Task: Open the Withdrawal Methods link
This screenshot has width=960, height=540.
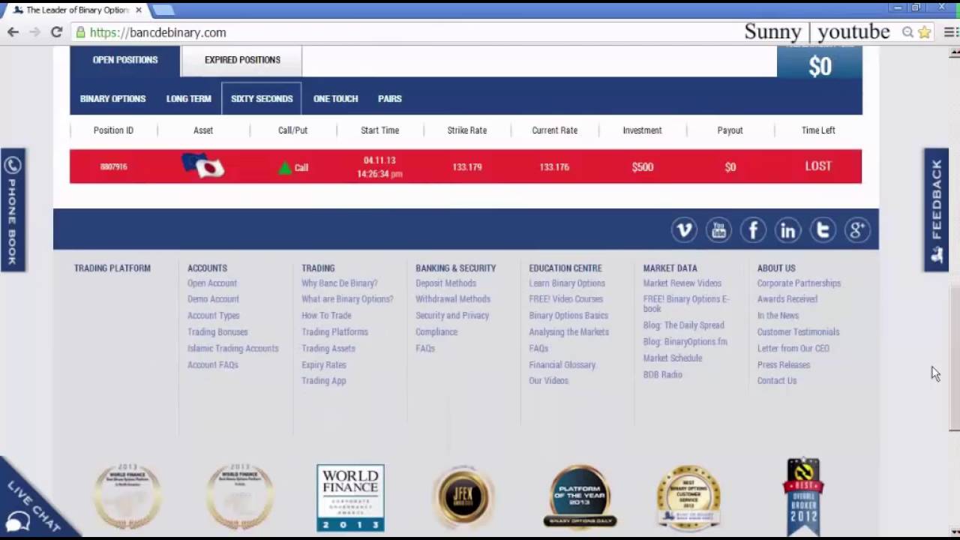Action: point(453,298)
